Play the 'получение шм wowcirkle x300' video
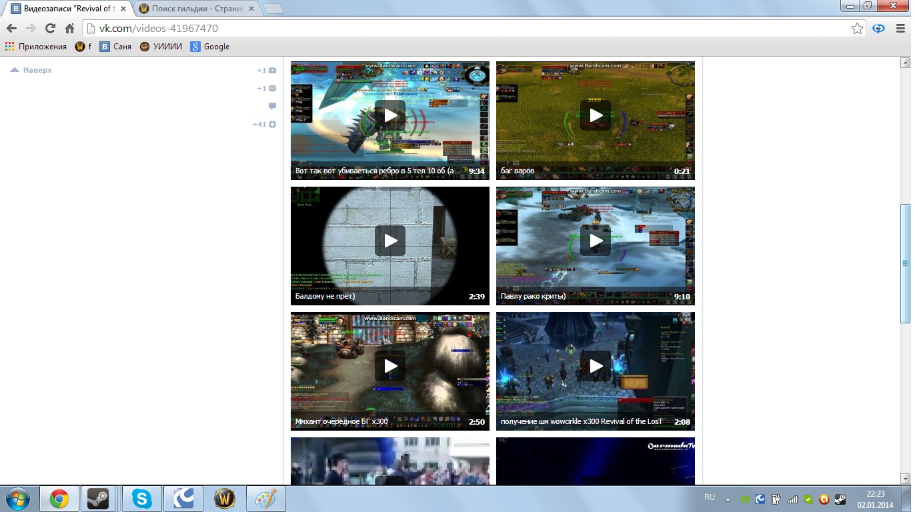Viewport: 915px width, 512px height. tap(596, 366)
